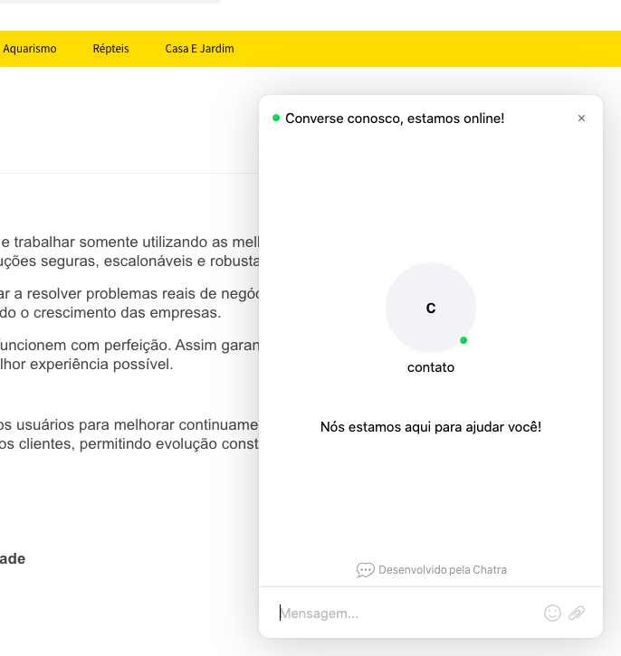Focus the Mensagem... input field
Image resolution: width=621 pixels, height=656 pixels.
click(408, 613)
